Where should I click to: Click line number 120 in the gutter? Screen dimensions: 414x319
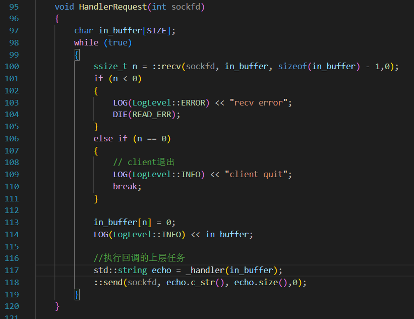12,306
